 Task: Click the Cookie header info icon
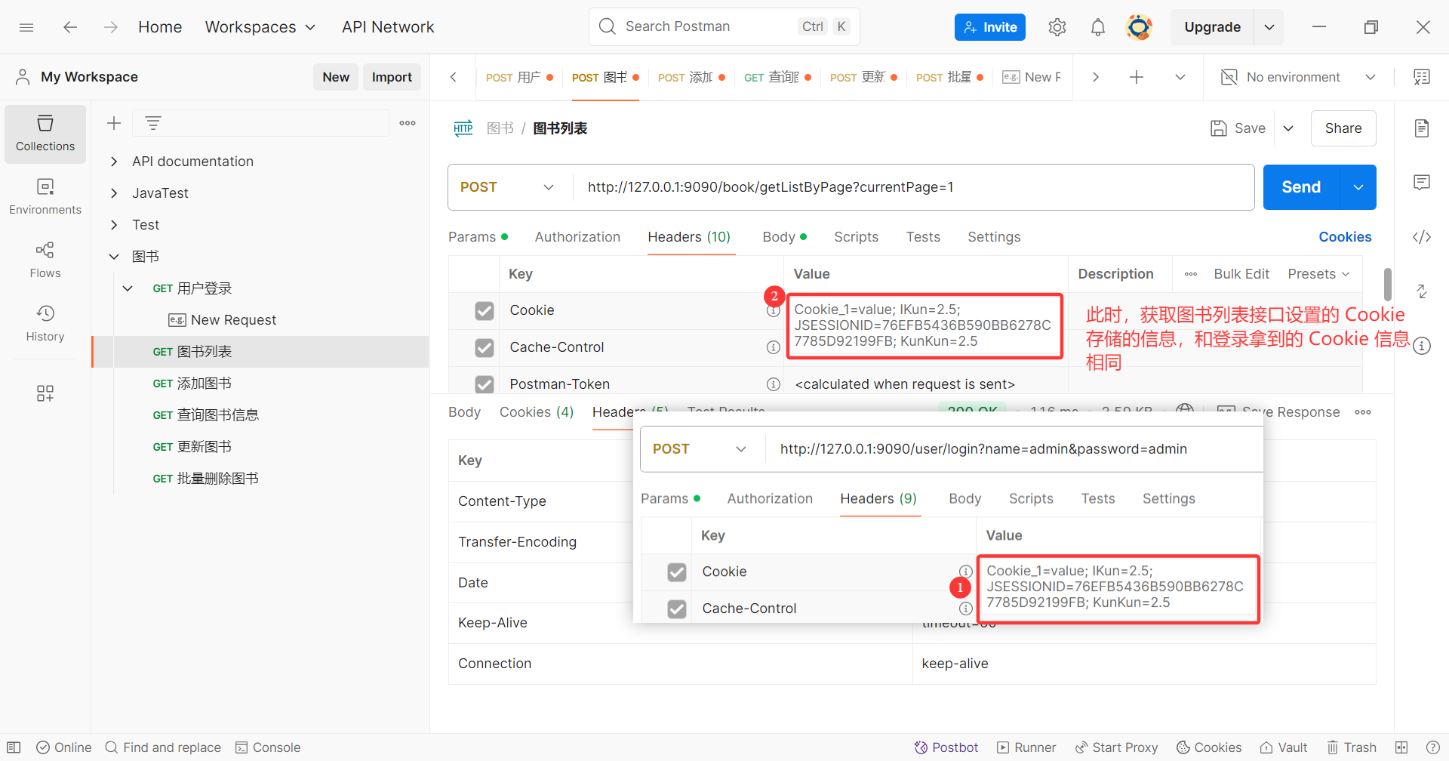[x=773, y=310]
